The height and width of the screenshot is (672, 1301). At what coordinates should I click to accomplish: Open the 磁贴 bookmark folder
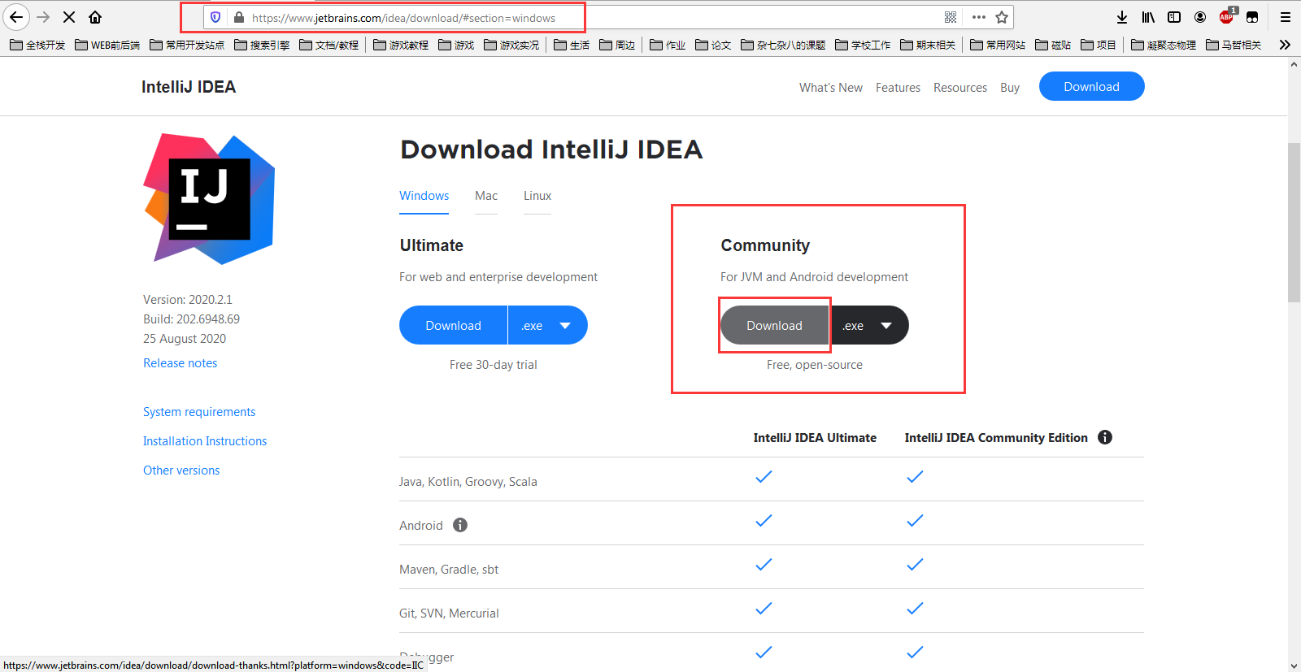click(1053, 45)
